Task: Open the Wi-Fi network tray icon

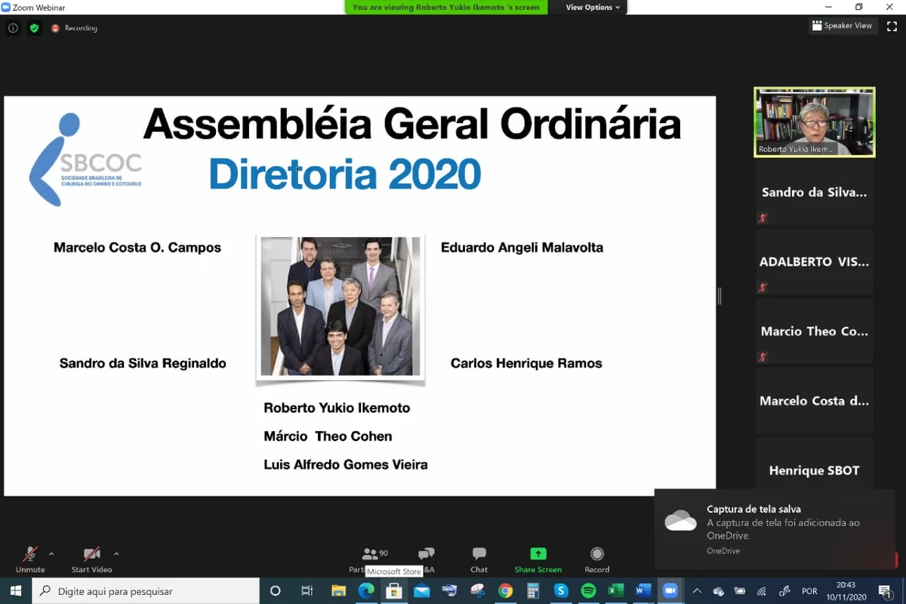Action: pyautogui.click(x=762, y=591)
